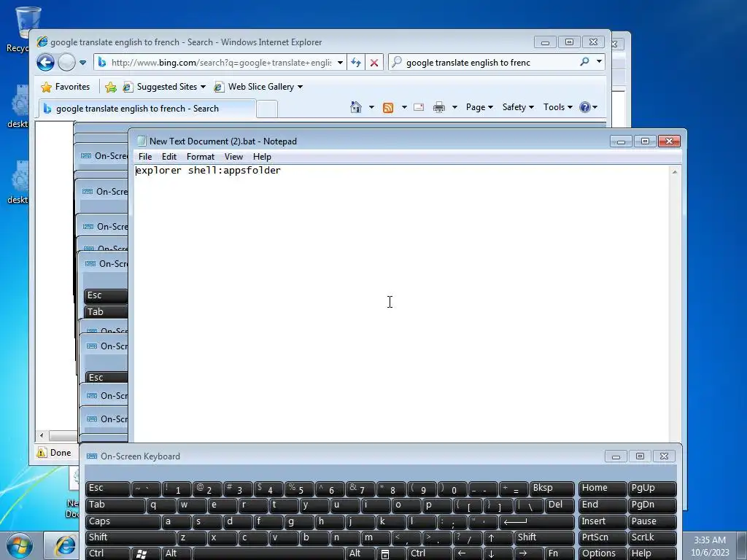747x560 pixels.
Task: Click the Home key on On-Screen Keyboard
Action: (x=602, y=489)
